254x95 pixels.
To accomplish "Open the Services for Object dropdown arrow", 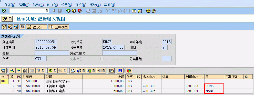I will coord(10,19).
